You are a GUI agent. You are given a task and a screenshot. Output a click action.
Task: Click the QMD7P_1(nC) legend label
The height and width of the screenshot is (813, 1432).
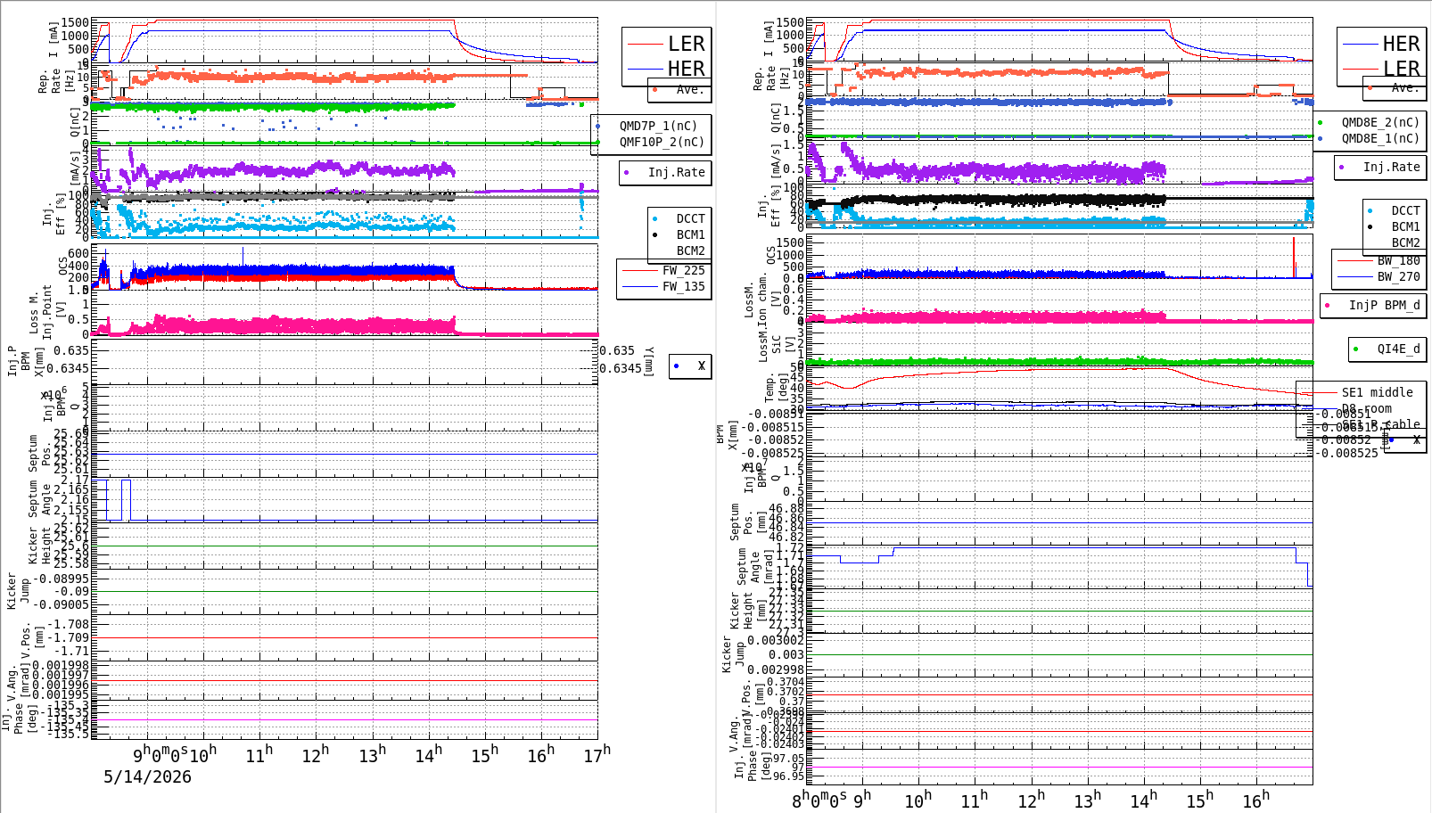[659, 126]
